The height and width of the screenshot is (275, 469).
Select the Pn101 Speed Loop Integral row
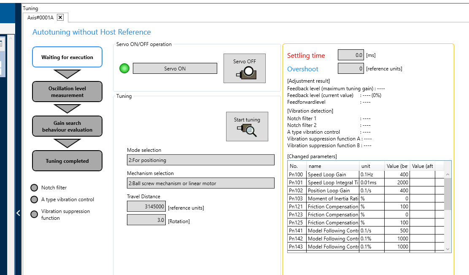tap(366, 183)
